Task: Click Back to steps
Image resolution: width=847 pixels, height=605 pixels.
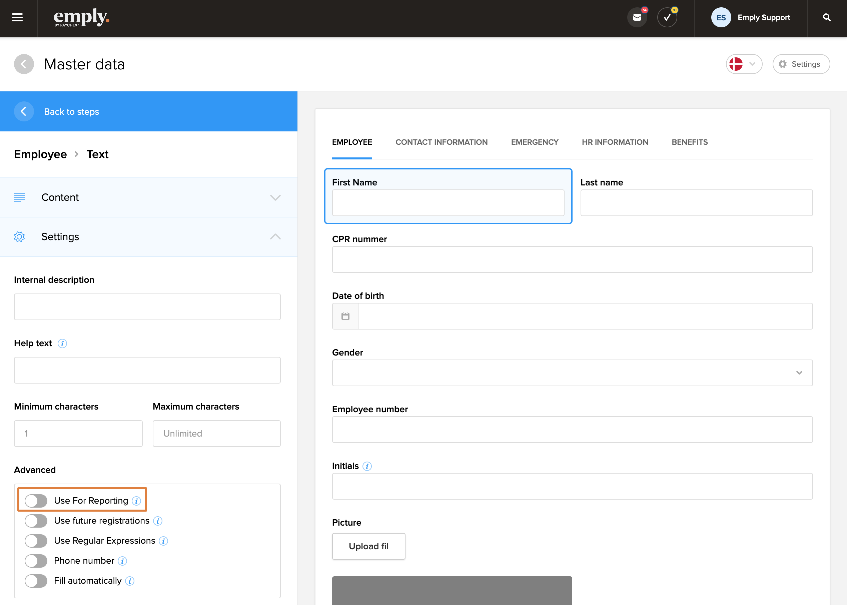Action: point(71,112)
